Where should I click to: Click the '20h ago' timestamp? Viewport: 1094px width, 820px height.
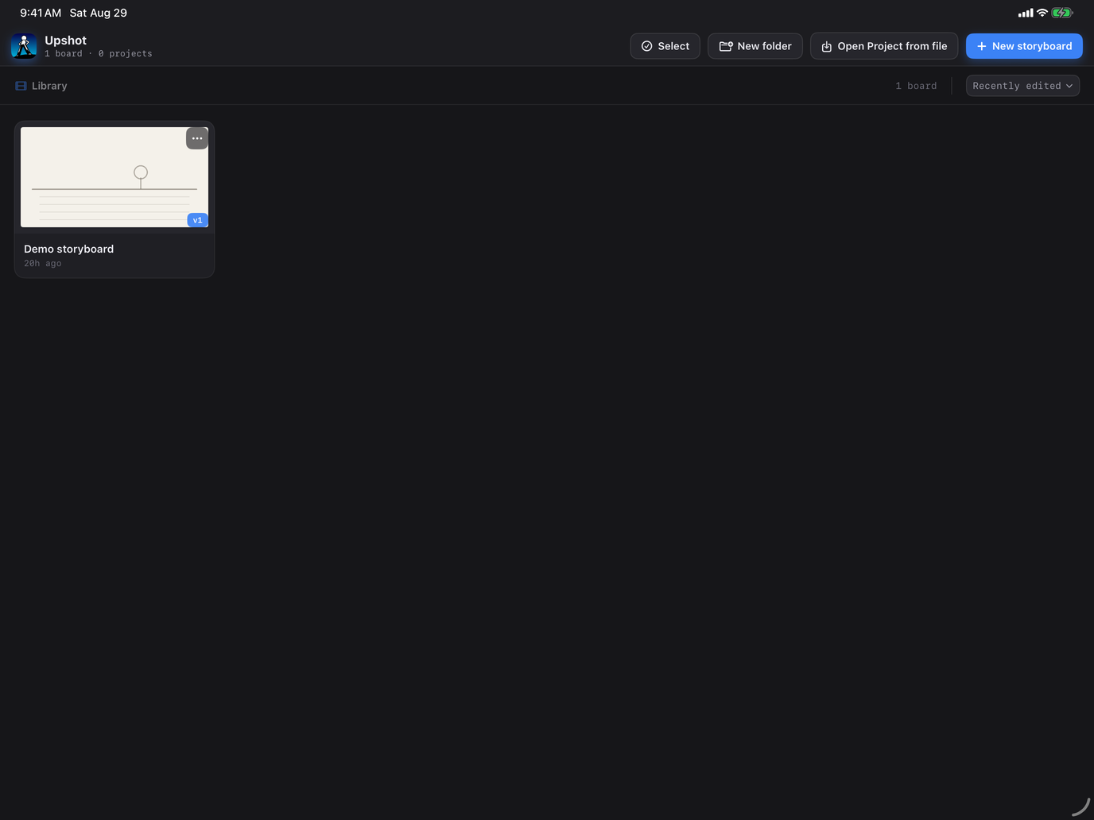click(42, 263)
